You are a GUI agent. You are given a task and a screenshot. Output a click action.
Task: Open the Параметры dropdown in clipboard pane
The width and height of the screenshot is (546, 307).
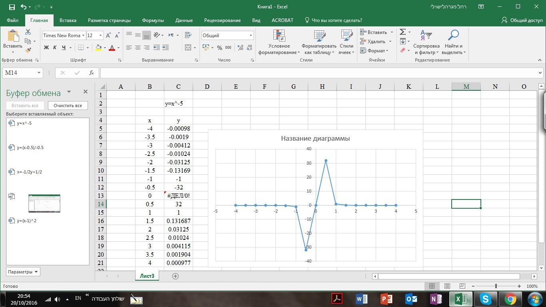pyautogui.click(x=23, y=272)
